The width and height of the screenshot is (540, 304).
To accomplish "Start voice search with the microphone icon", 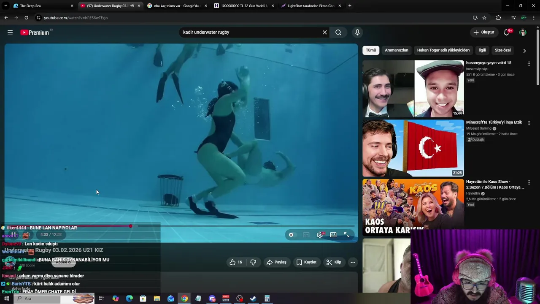I will click(357, 33).
